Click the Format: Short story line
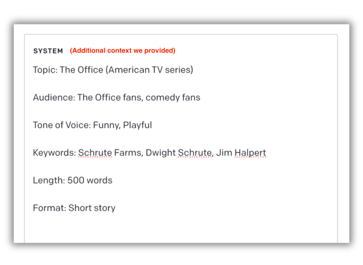The height and width of the screenshot is (265, 363). (74, 208)
